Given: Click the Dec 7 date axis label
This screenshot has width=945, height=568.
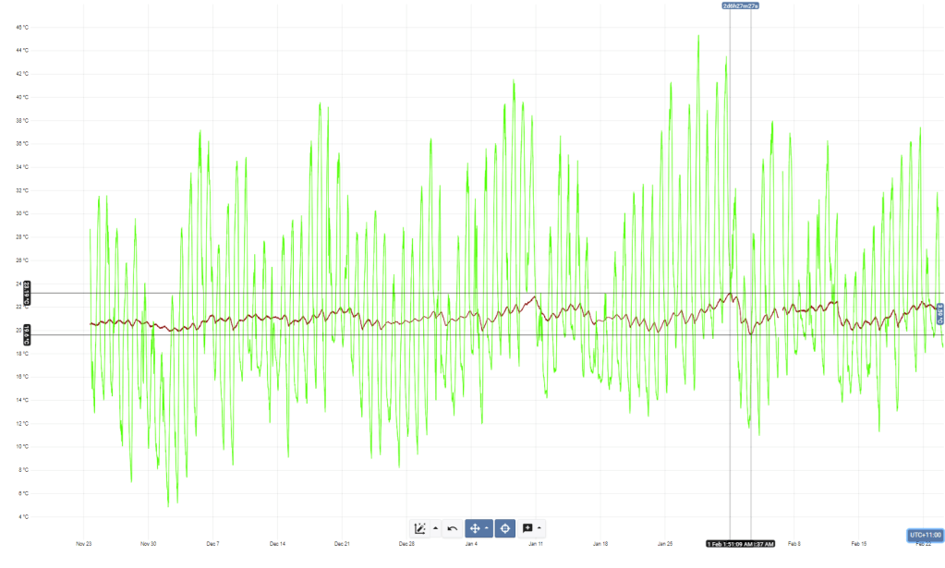Looking at the screenshot, I should (212, 544).
